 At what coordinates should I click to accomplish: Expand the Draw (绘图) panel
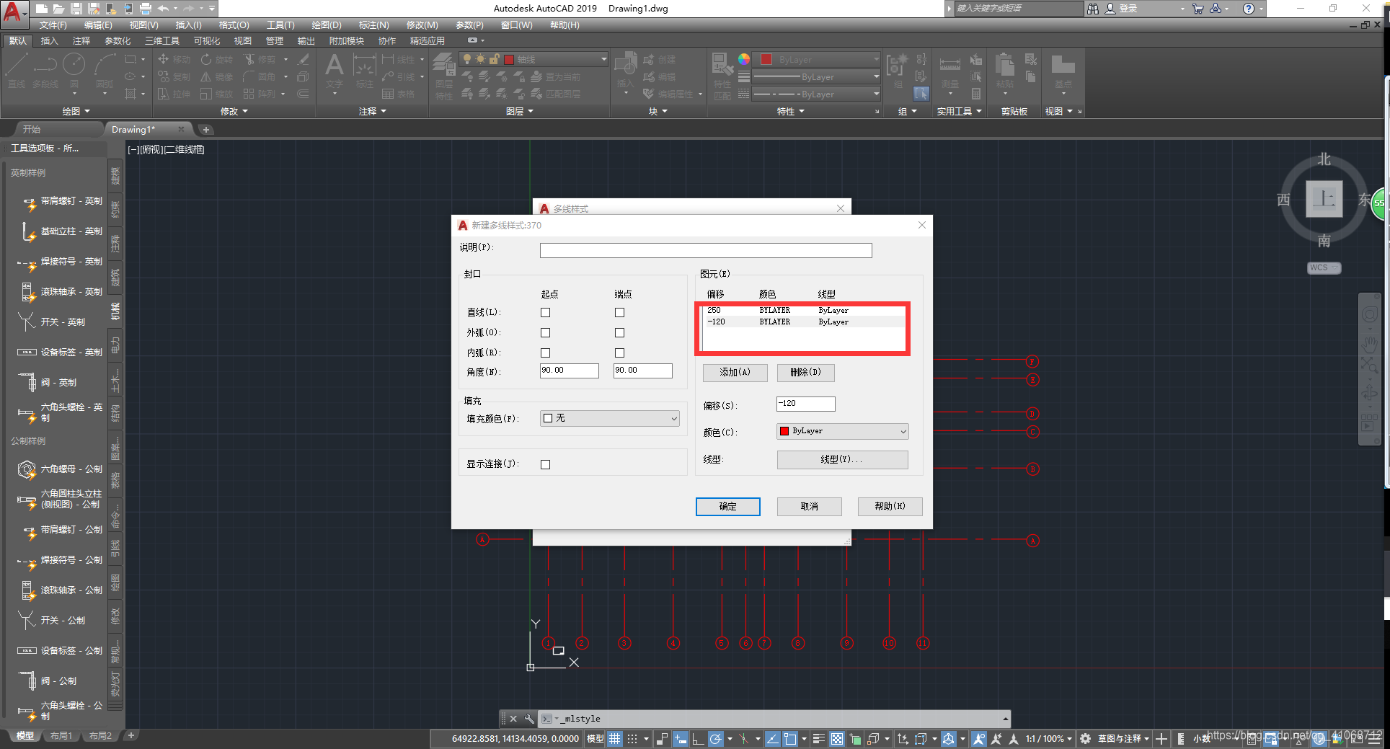click(76, 111)
